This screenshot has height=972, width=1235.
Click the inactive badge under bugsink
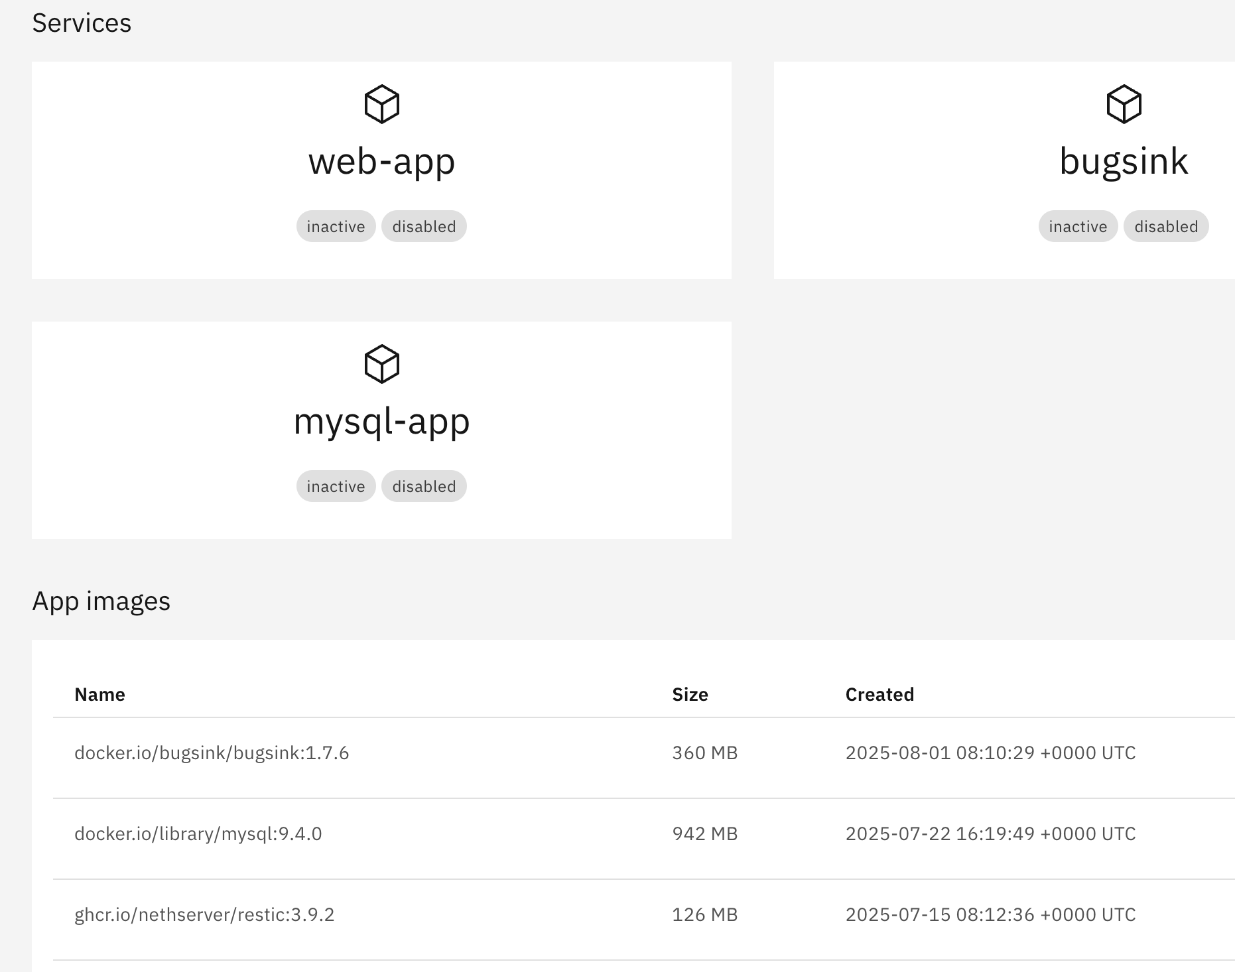[x=1078, y=227]
